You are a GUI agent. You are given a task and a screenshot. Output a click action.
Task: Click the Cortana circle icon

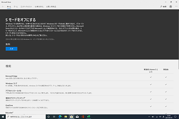(x=49, y=117)
